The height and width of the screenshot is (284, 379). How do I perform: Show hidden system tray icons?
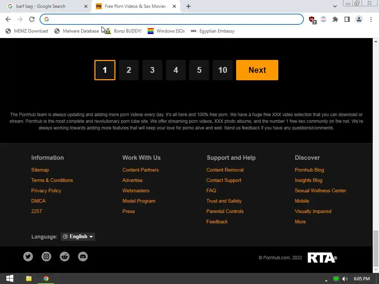[326, 280]
